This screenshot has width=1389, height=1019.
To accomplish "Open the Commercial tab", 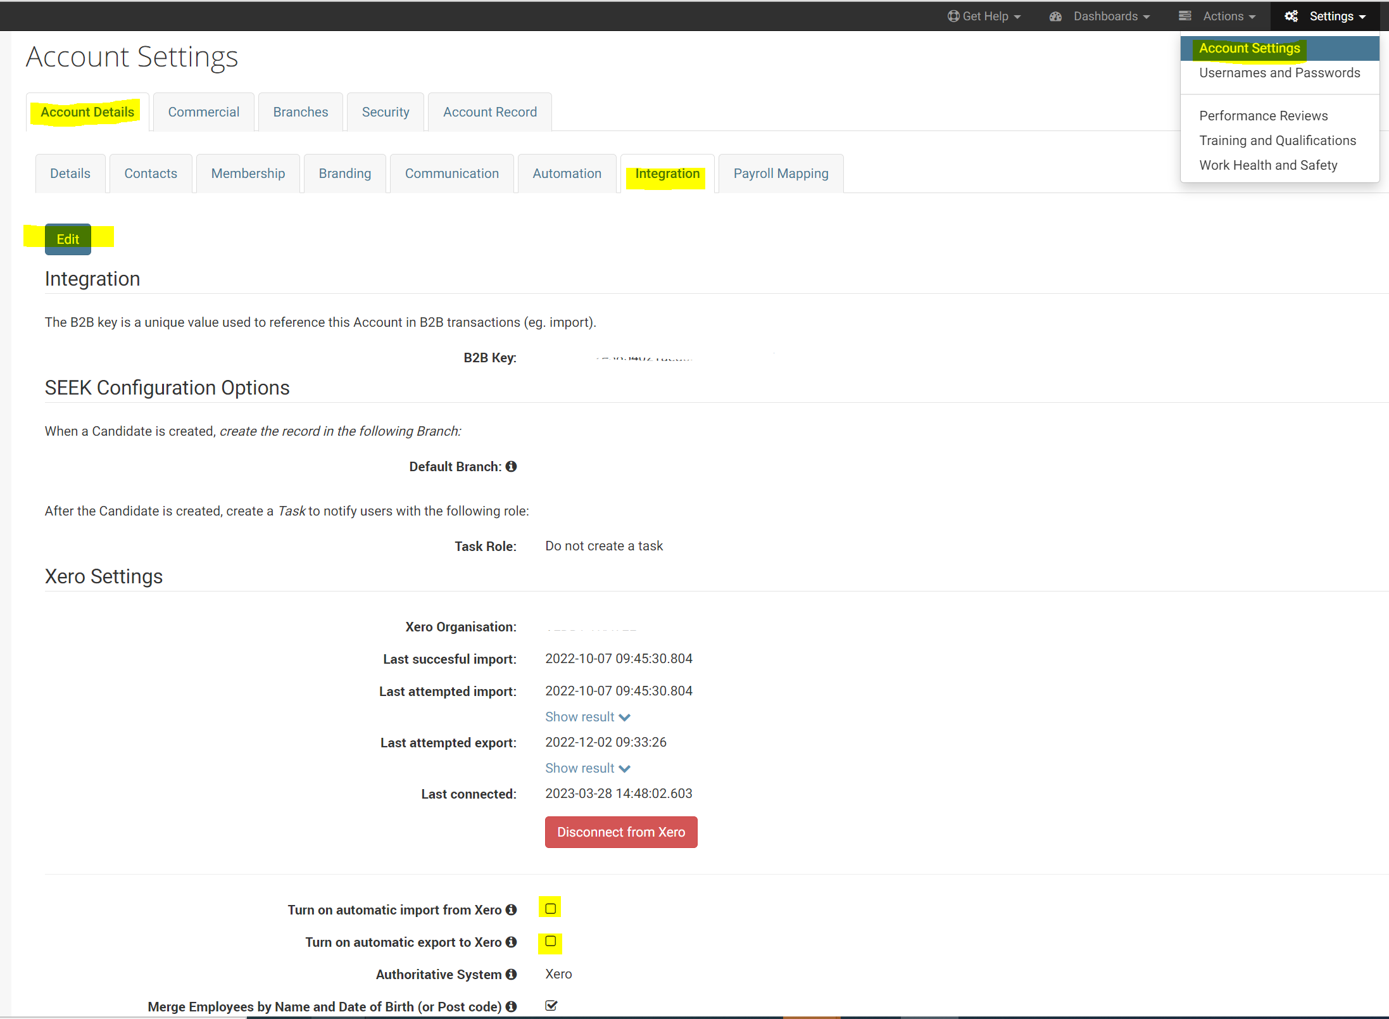I will click(203, 112).
